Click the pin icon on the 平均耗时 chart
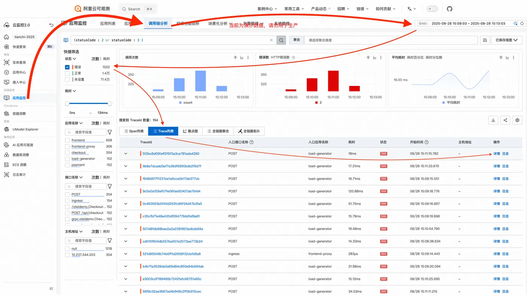Image resolution: width=527 pixels, height=297 pixels. pyautogui.click(x=501, y=58)
